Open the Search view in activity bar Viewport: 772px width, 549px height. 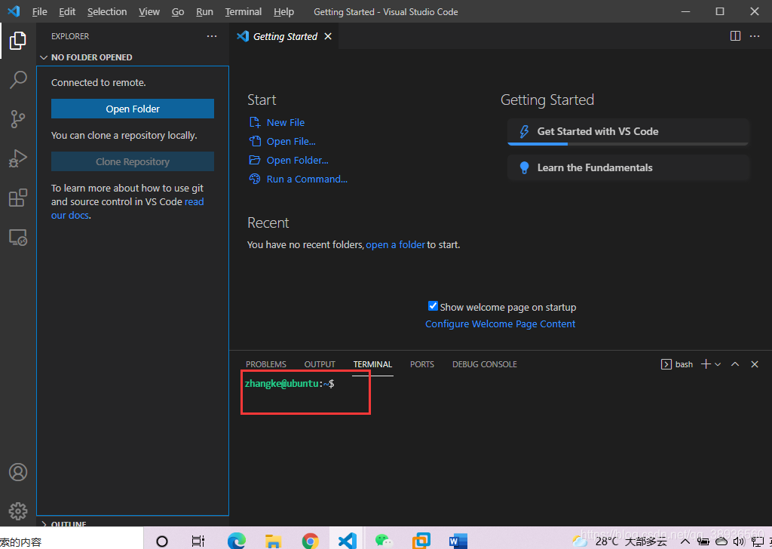coord(18,79)
